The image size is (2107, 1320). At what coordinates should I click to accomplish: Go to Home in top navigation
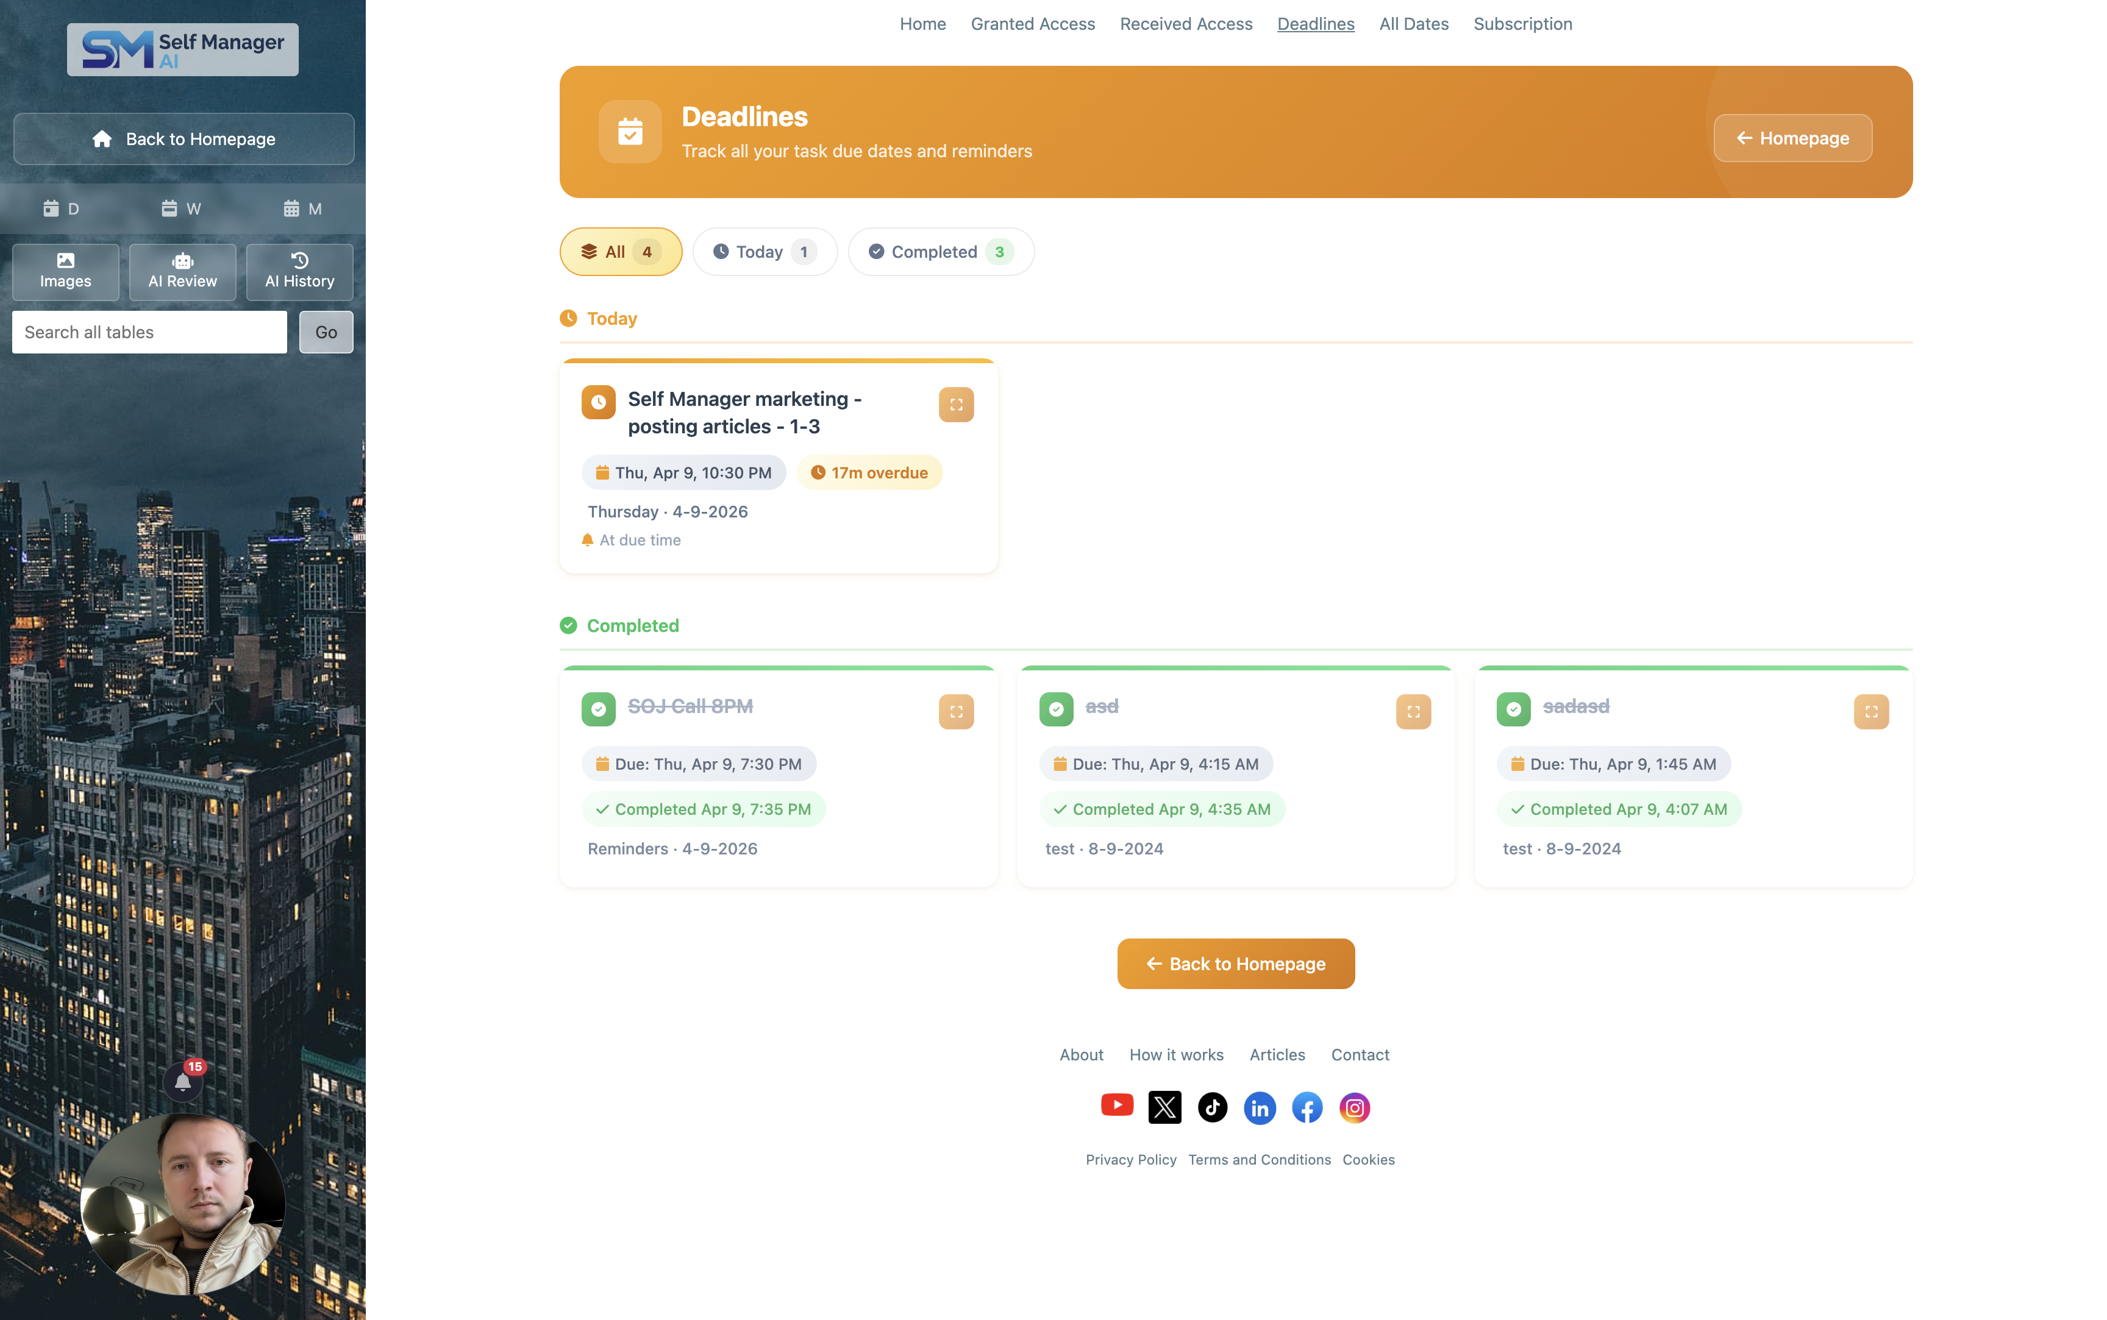[922, 24]
